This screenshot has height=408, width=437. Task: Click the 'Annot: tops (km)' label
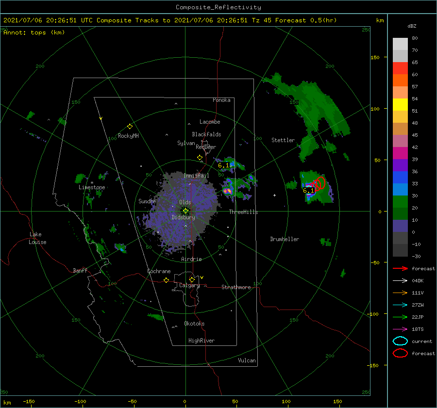pos(34,33)
